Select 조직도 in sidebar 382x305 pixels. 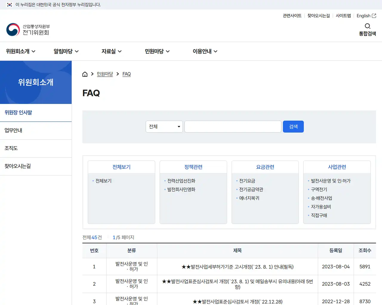click(x=36, y=148)
